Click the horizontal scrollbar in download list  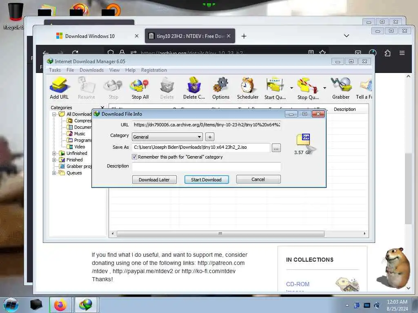pos(220,234)
